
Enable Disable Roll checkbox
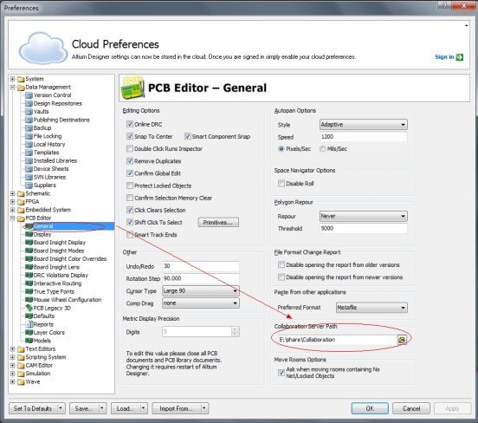click(281, 184)
